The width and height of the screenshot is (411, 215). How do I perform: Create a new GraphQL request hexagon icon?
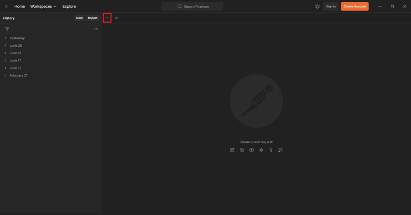tap(261, 150)
